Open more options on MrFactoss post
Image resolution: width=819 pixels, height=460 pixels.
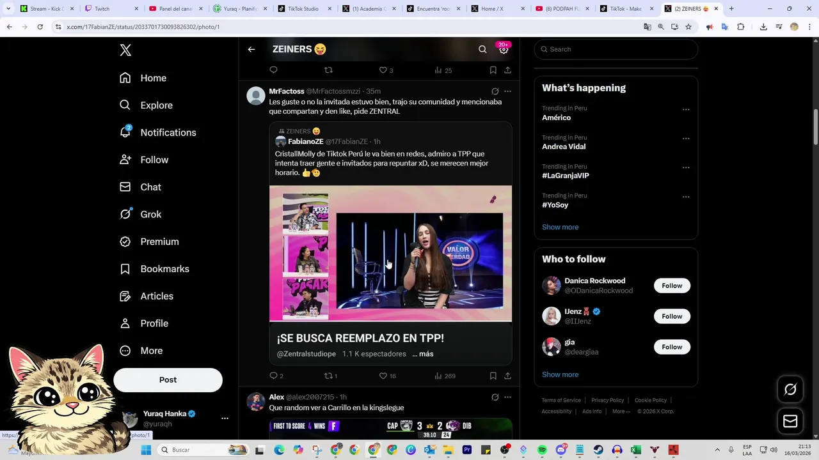click(x=507, y=91)
